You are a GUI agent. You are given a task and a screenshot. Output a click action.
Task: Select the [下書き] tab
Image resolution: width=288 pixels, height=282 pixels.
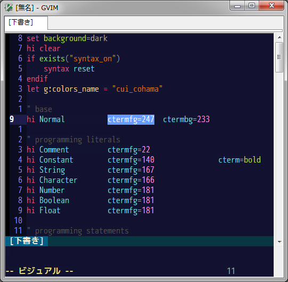point(26,23)
